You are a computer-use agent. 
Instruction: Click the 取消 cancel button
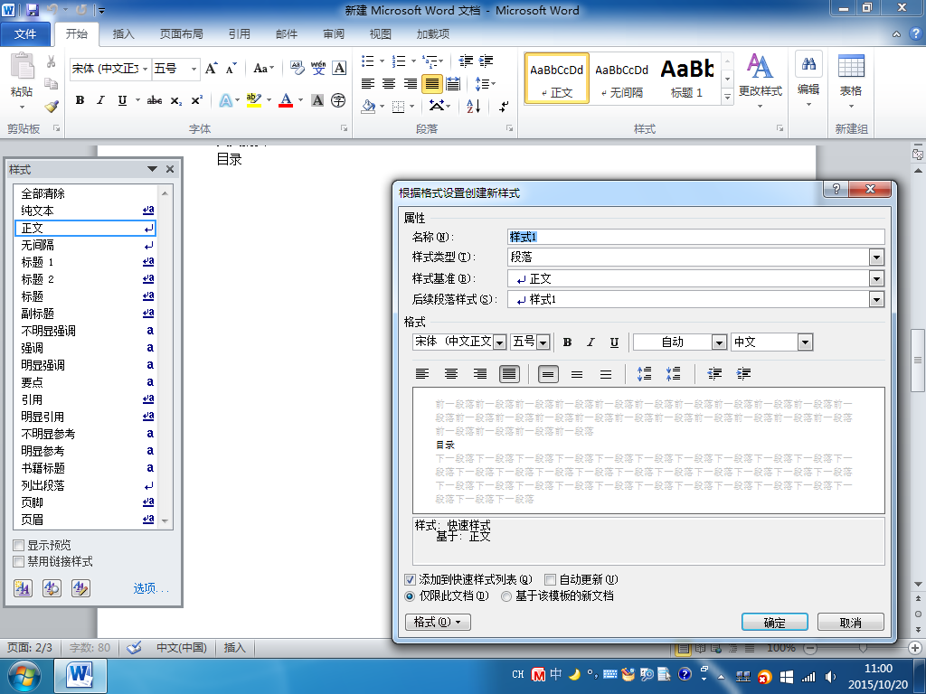click(x=850, y=622)
